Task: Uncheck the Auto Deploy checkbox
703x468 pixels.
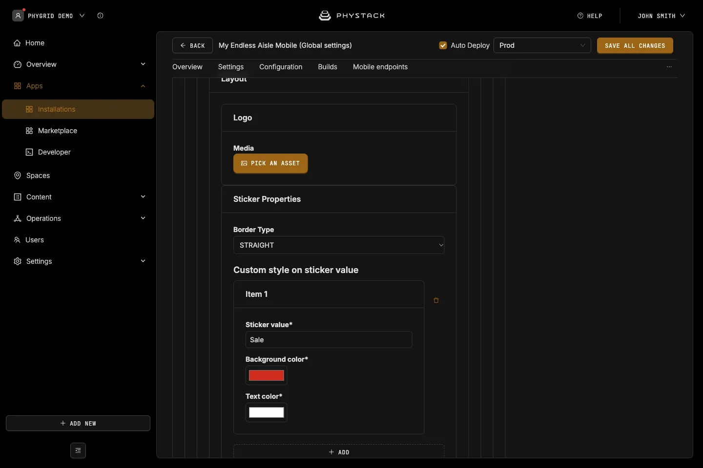Action: click(443, 45)
